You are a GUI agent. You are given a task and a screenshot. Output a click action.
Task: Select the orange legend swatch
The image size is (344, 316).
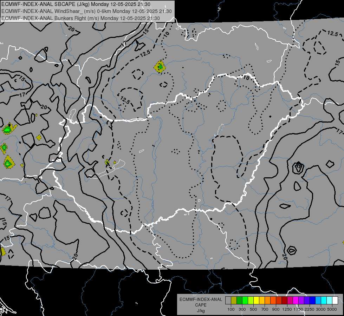tap(268, 301)
